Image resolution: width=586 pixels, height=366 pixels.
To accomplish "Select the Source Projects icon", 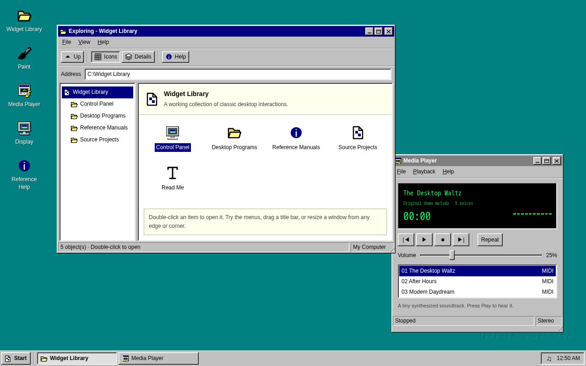I will (358, 139).
